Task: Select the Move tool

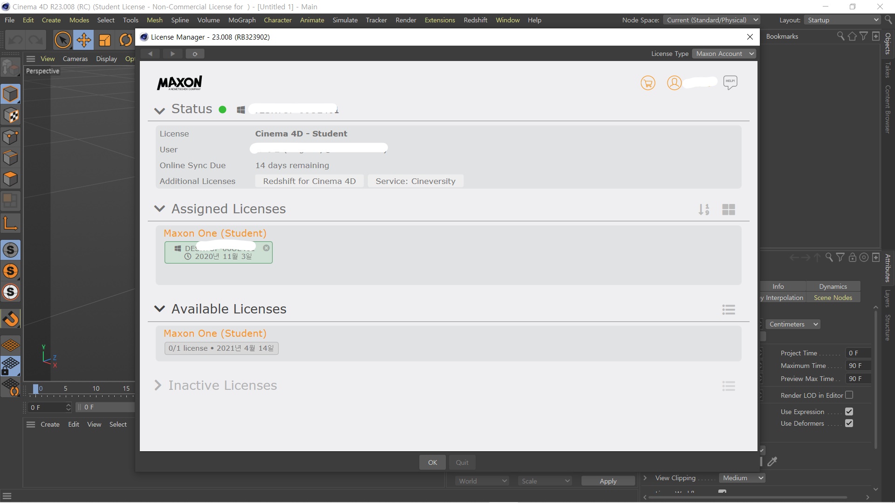Action: [x=84, y=40]
